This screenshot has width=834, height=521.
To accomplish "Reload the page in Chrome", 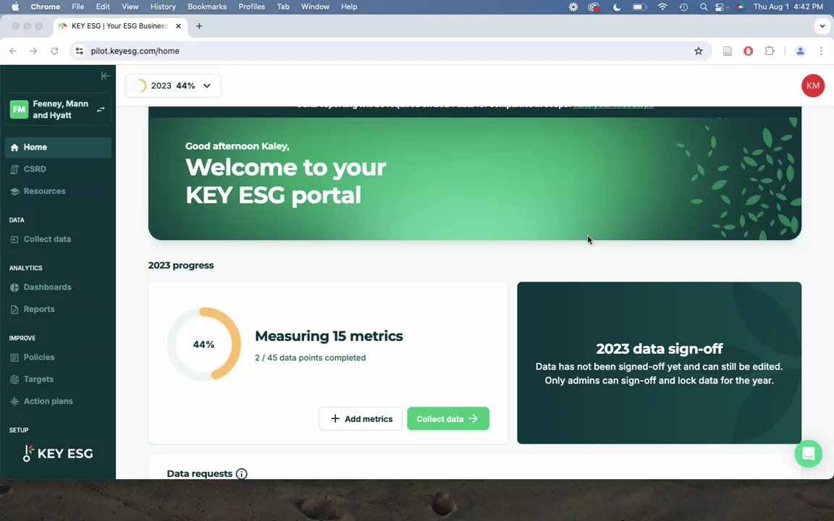I will (54, 51).
